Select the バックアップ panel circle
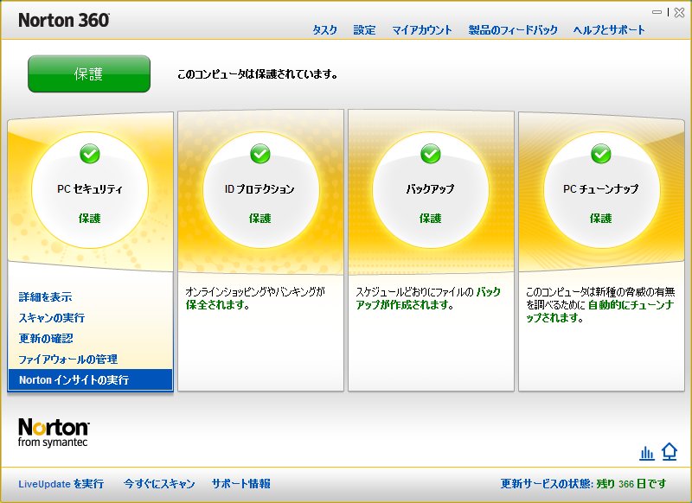692x503 pixels. click(430, 190)
